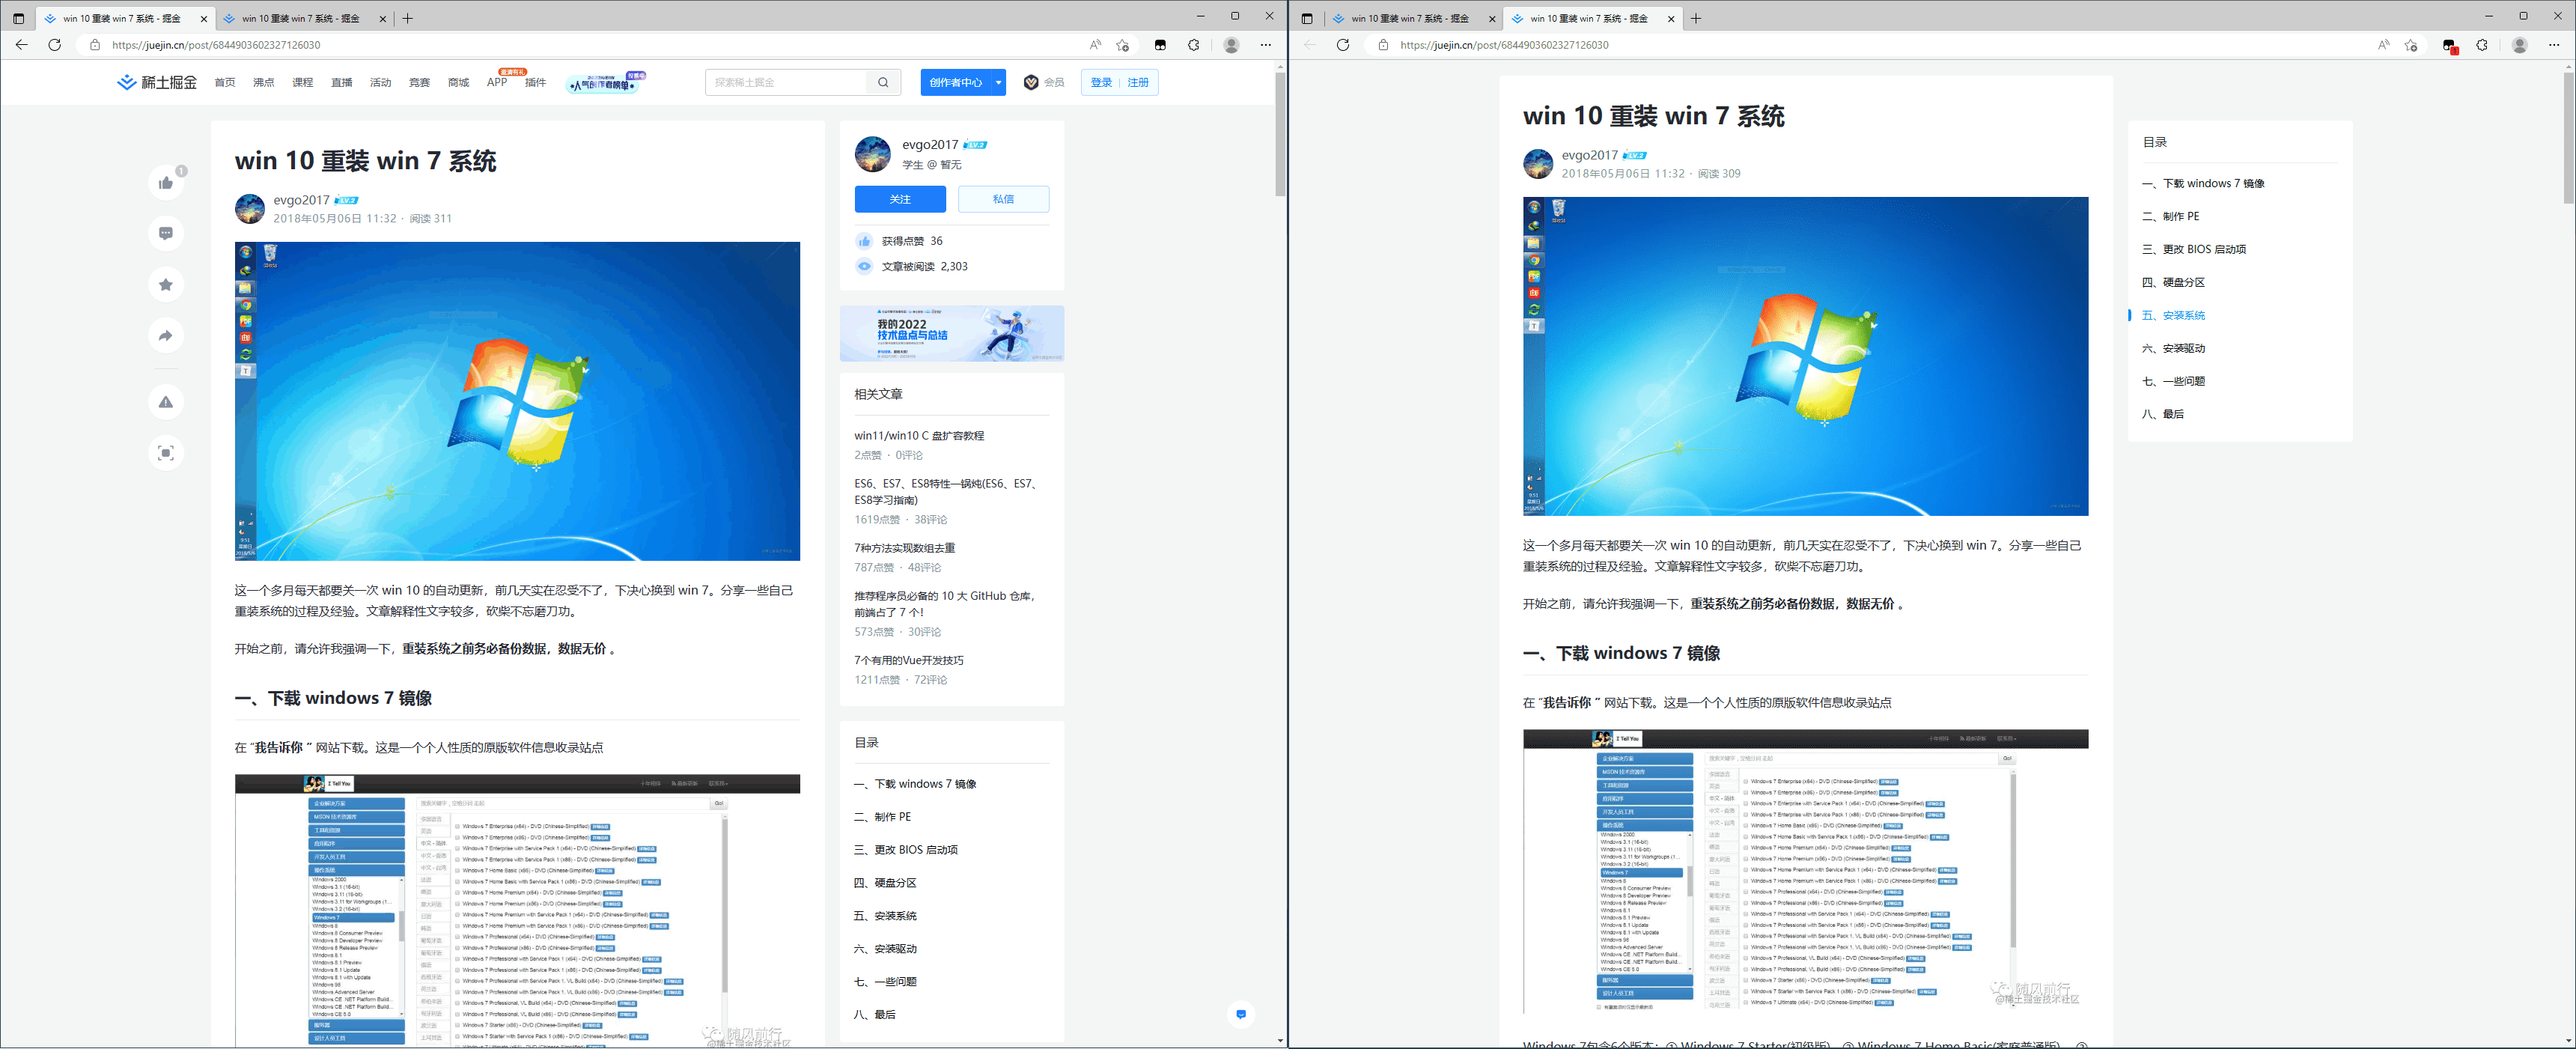This screenshot has width=2576, height=1049.
Task: Open related article 7种方法实现数组去重
Action: 904,548
